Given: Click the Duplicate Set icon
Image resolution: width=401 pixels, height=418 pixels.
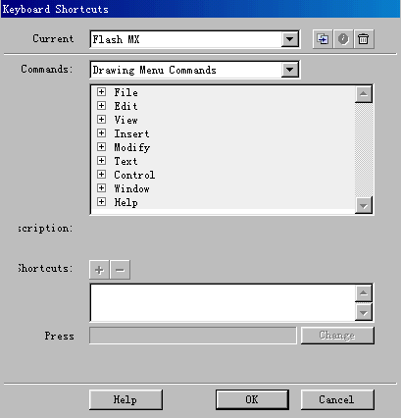Looking at the screenshot, I should tap(323, 39).
